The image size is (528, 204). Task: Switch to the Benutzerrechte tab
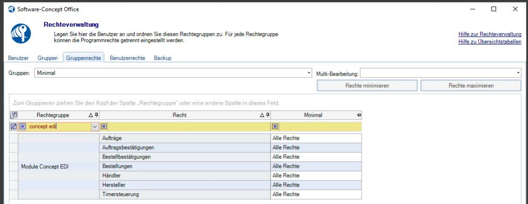coord(127,58)
